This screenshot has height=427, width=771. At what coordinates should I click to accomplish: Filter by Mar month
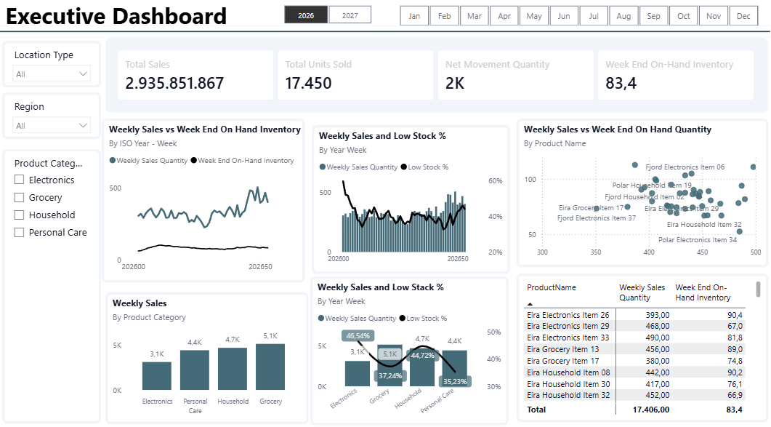pos(475,16)
